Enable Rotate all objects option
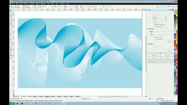 pyautogui.click(x=154, y=26)
